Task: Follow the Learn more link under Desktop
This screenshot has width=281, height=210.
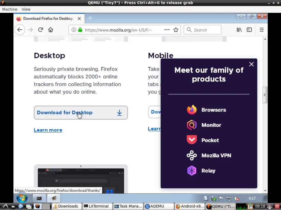Action: 48,130
